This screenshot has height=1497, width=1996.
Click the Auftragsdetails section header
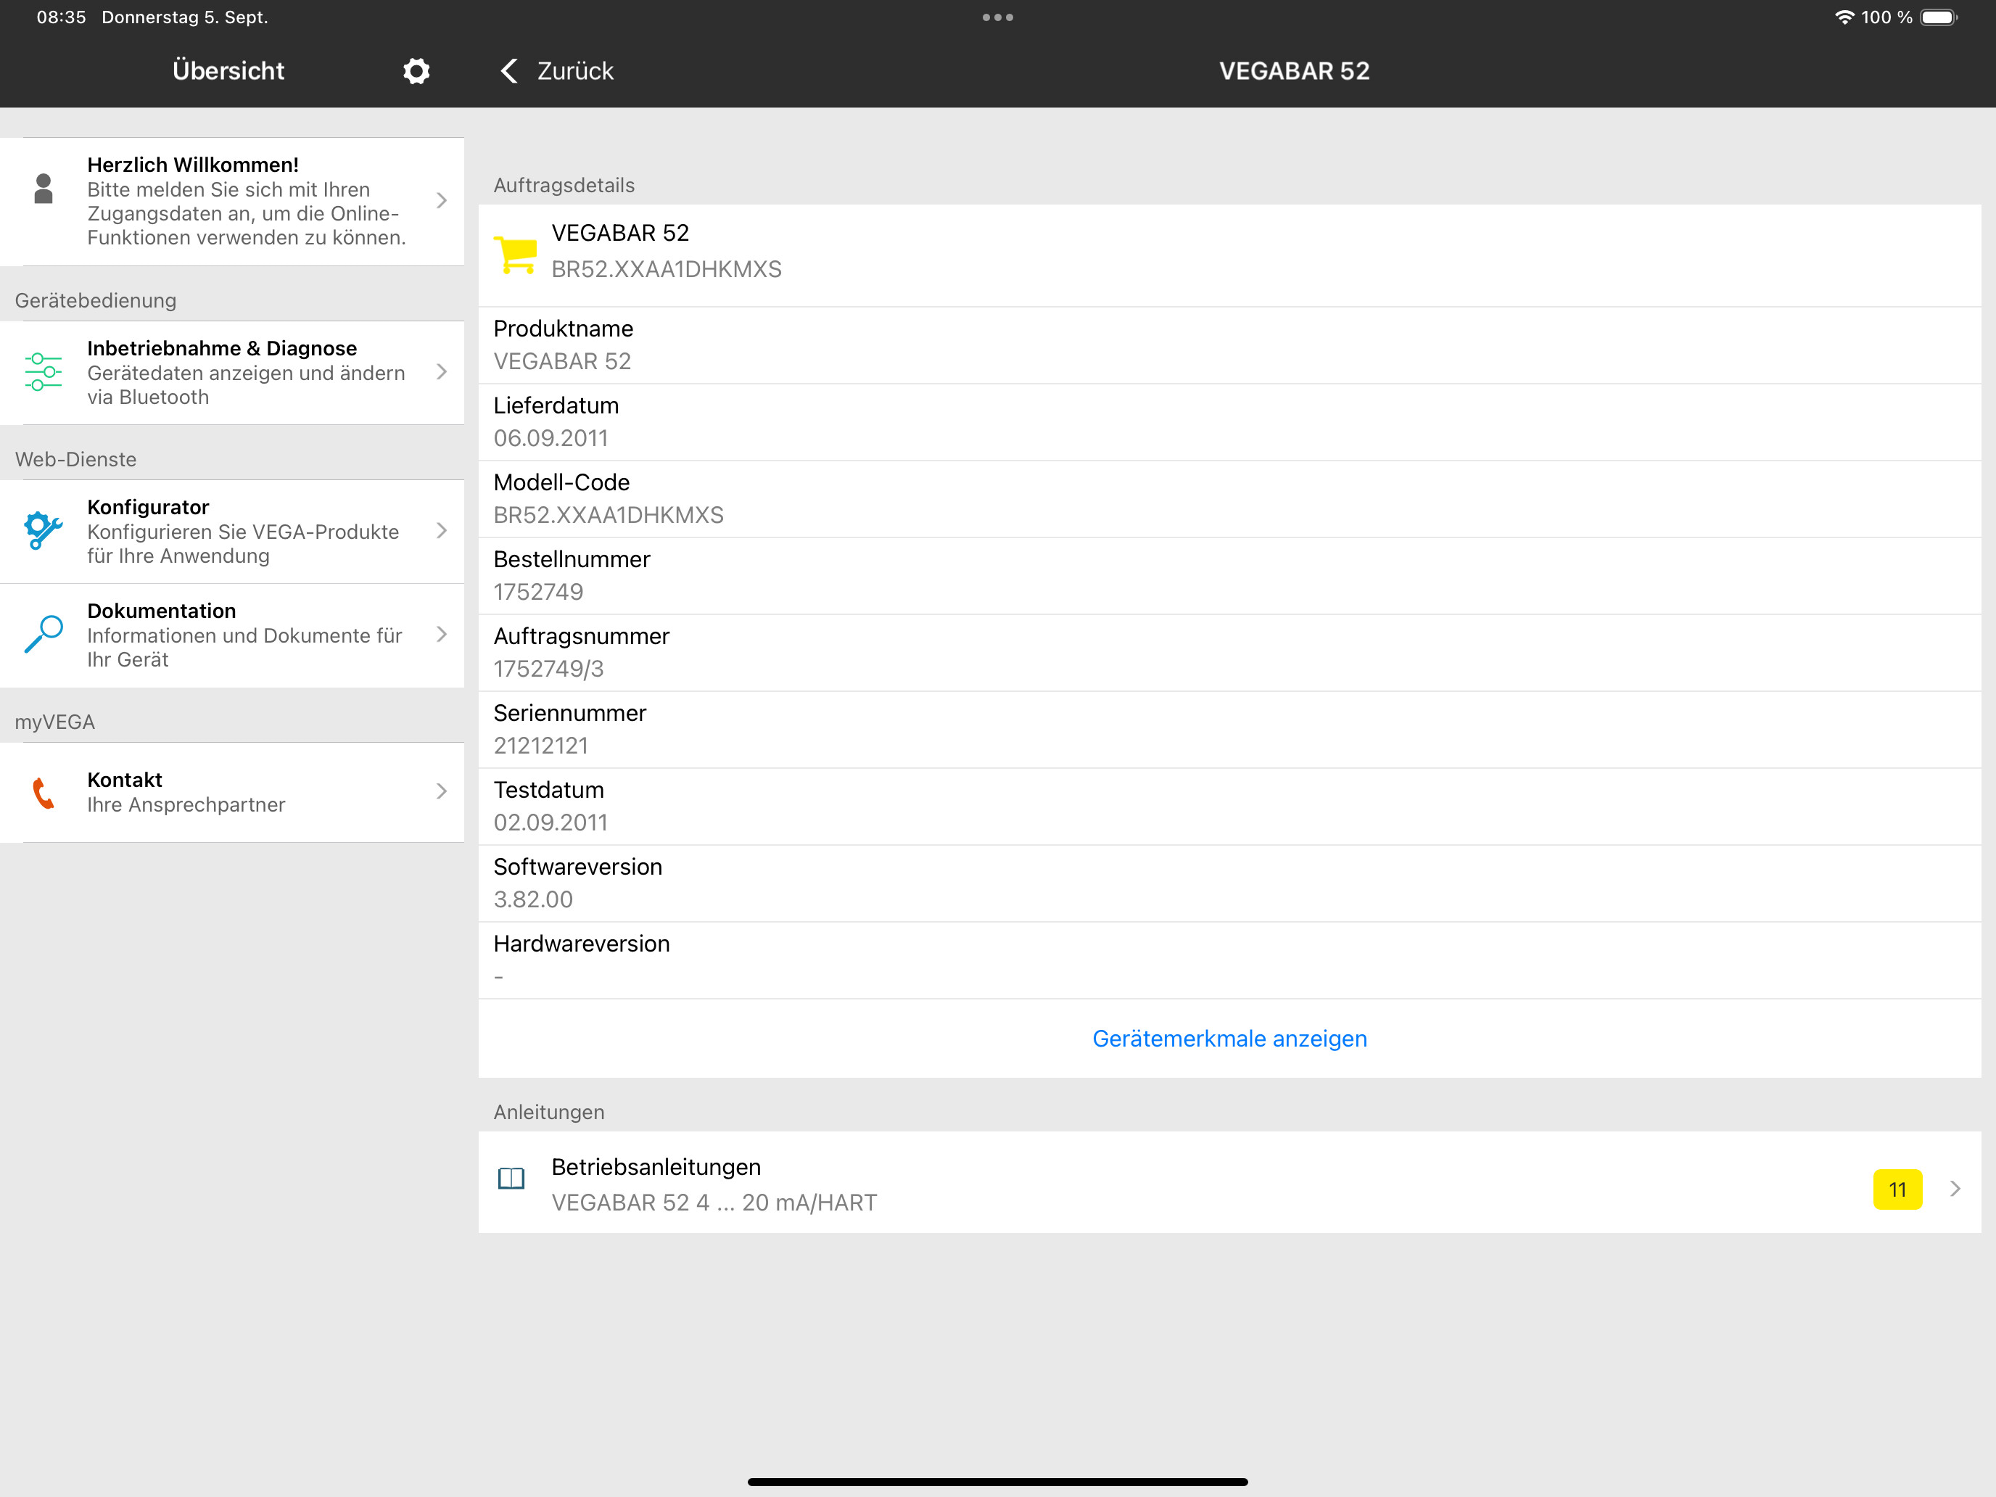(564, 185)
